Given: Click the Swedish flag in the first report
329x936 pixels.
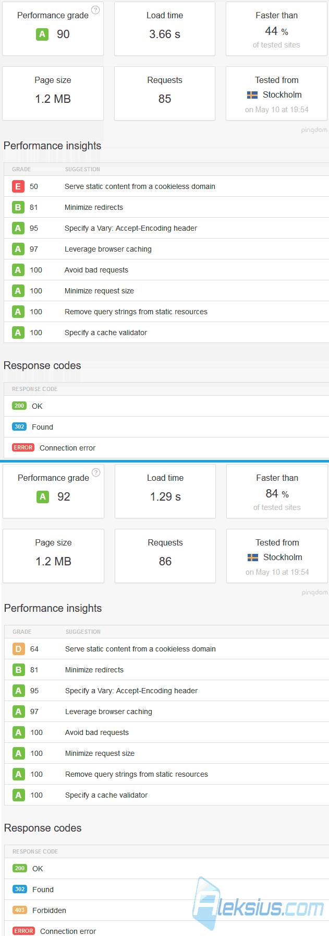Looking at the screenshot, I should [x=252, y=95].
